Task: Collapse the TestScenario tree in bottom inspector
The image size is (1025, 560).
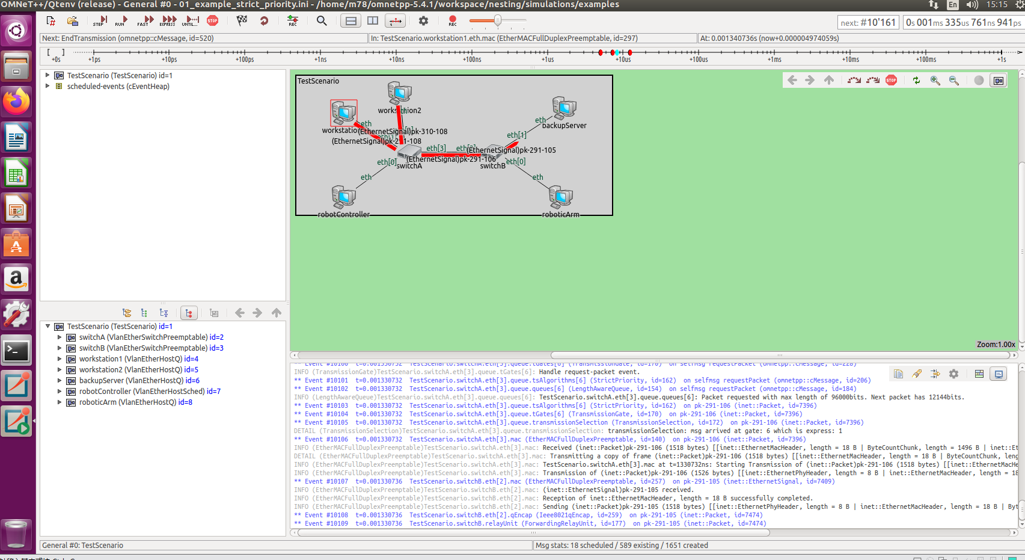Action: (47, 326)
